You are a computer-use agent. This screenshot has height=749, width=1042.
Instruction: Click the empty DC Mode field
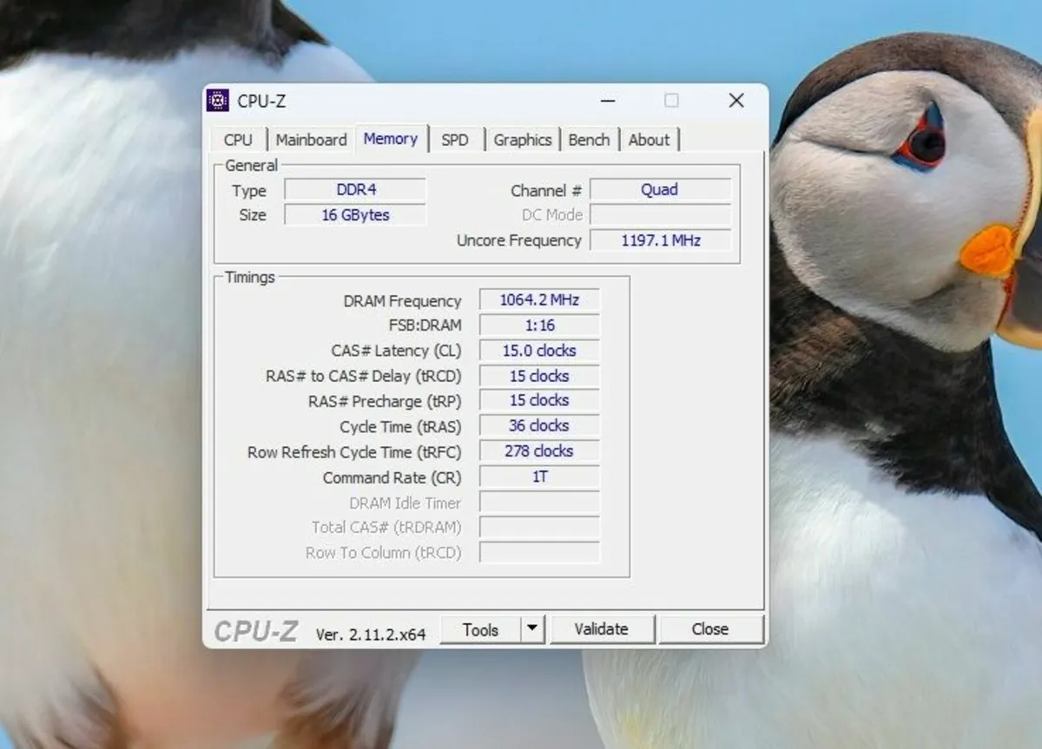pyautogui.click(x=660, y=214)
